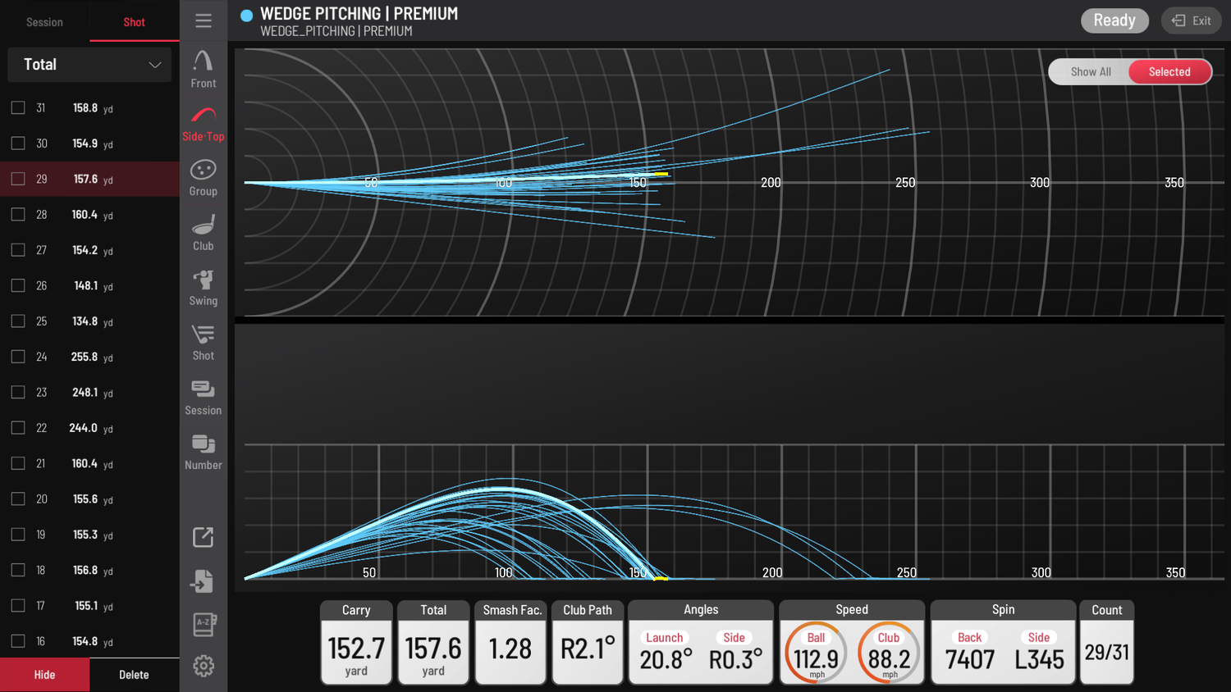Check the box for shot 26
Screen dimensions: 1231x692
click(18, 285)
